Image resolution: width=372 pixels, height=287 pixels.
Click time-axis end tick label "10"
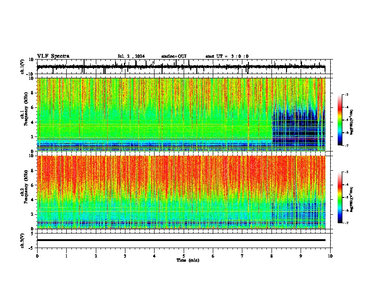click(330, 256)
